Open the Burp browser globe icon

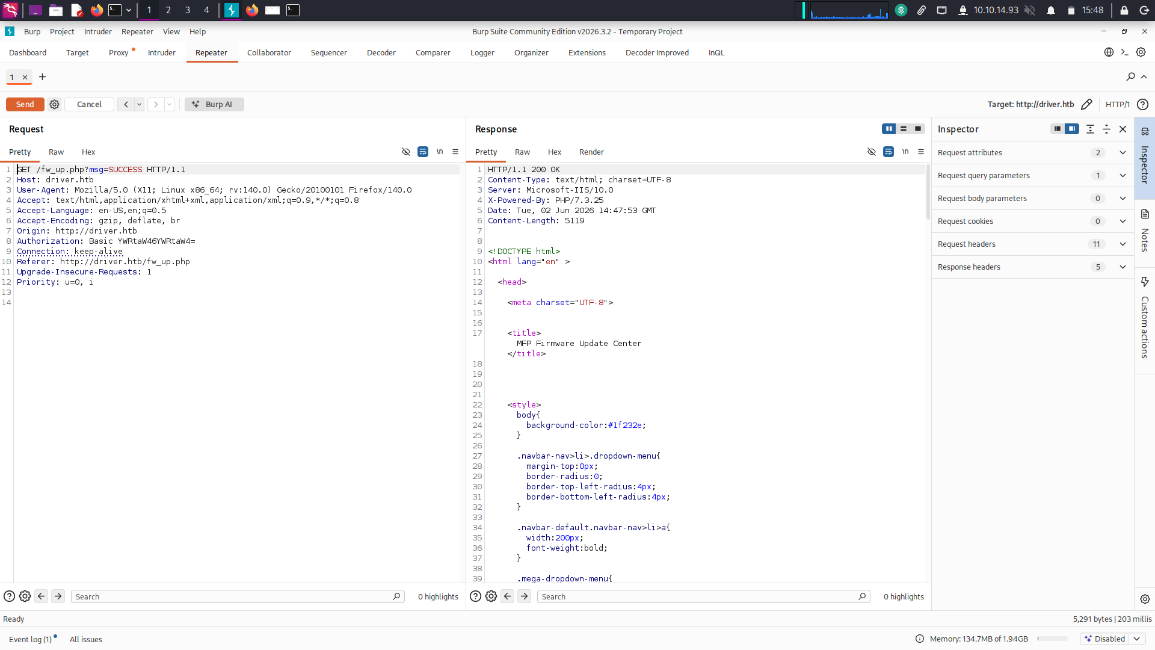pos(1109,52)
